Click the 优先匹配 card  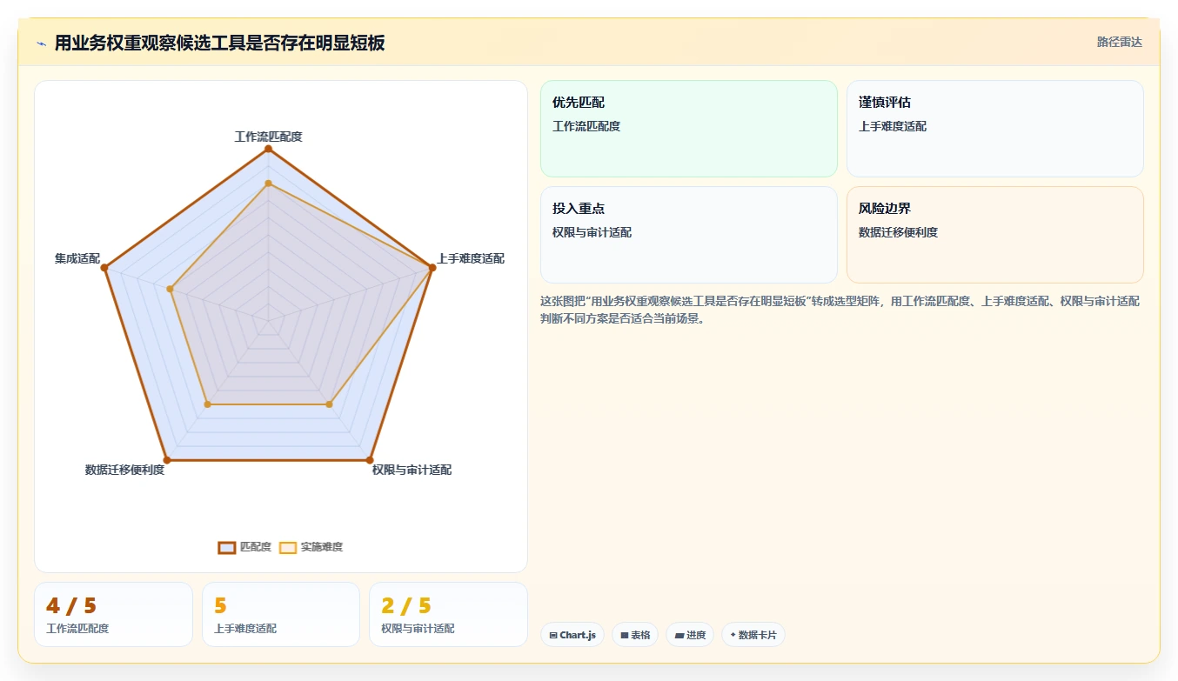(689, 129)
